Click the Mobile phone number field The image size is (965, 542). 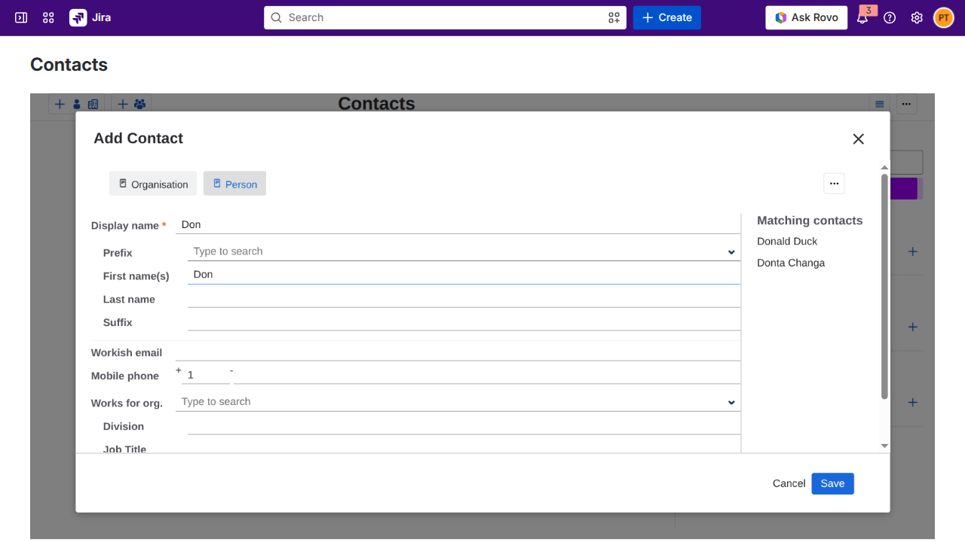[x=487, y=374]
